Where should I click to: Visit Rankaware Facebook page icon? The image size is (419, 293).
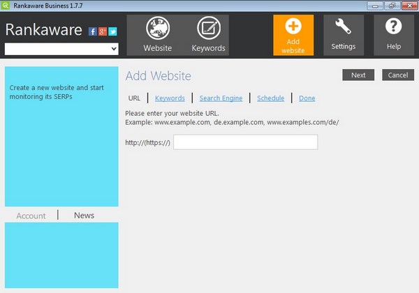pyautogui.click(x=92, y=32)
